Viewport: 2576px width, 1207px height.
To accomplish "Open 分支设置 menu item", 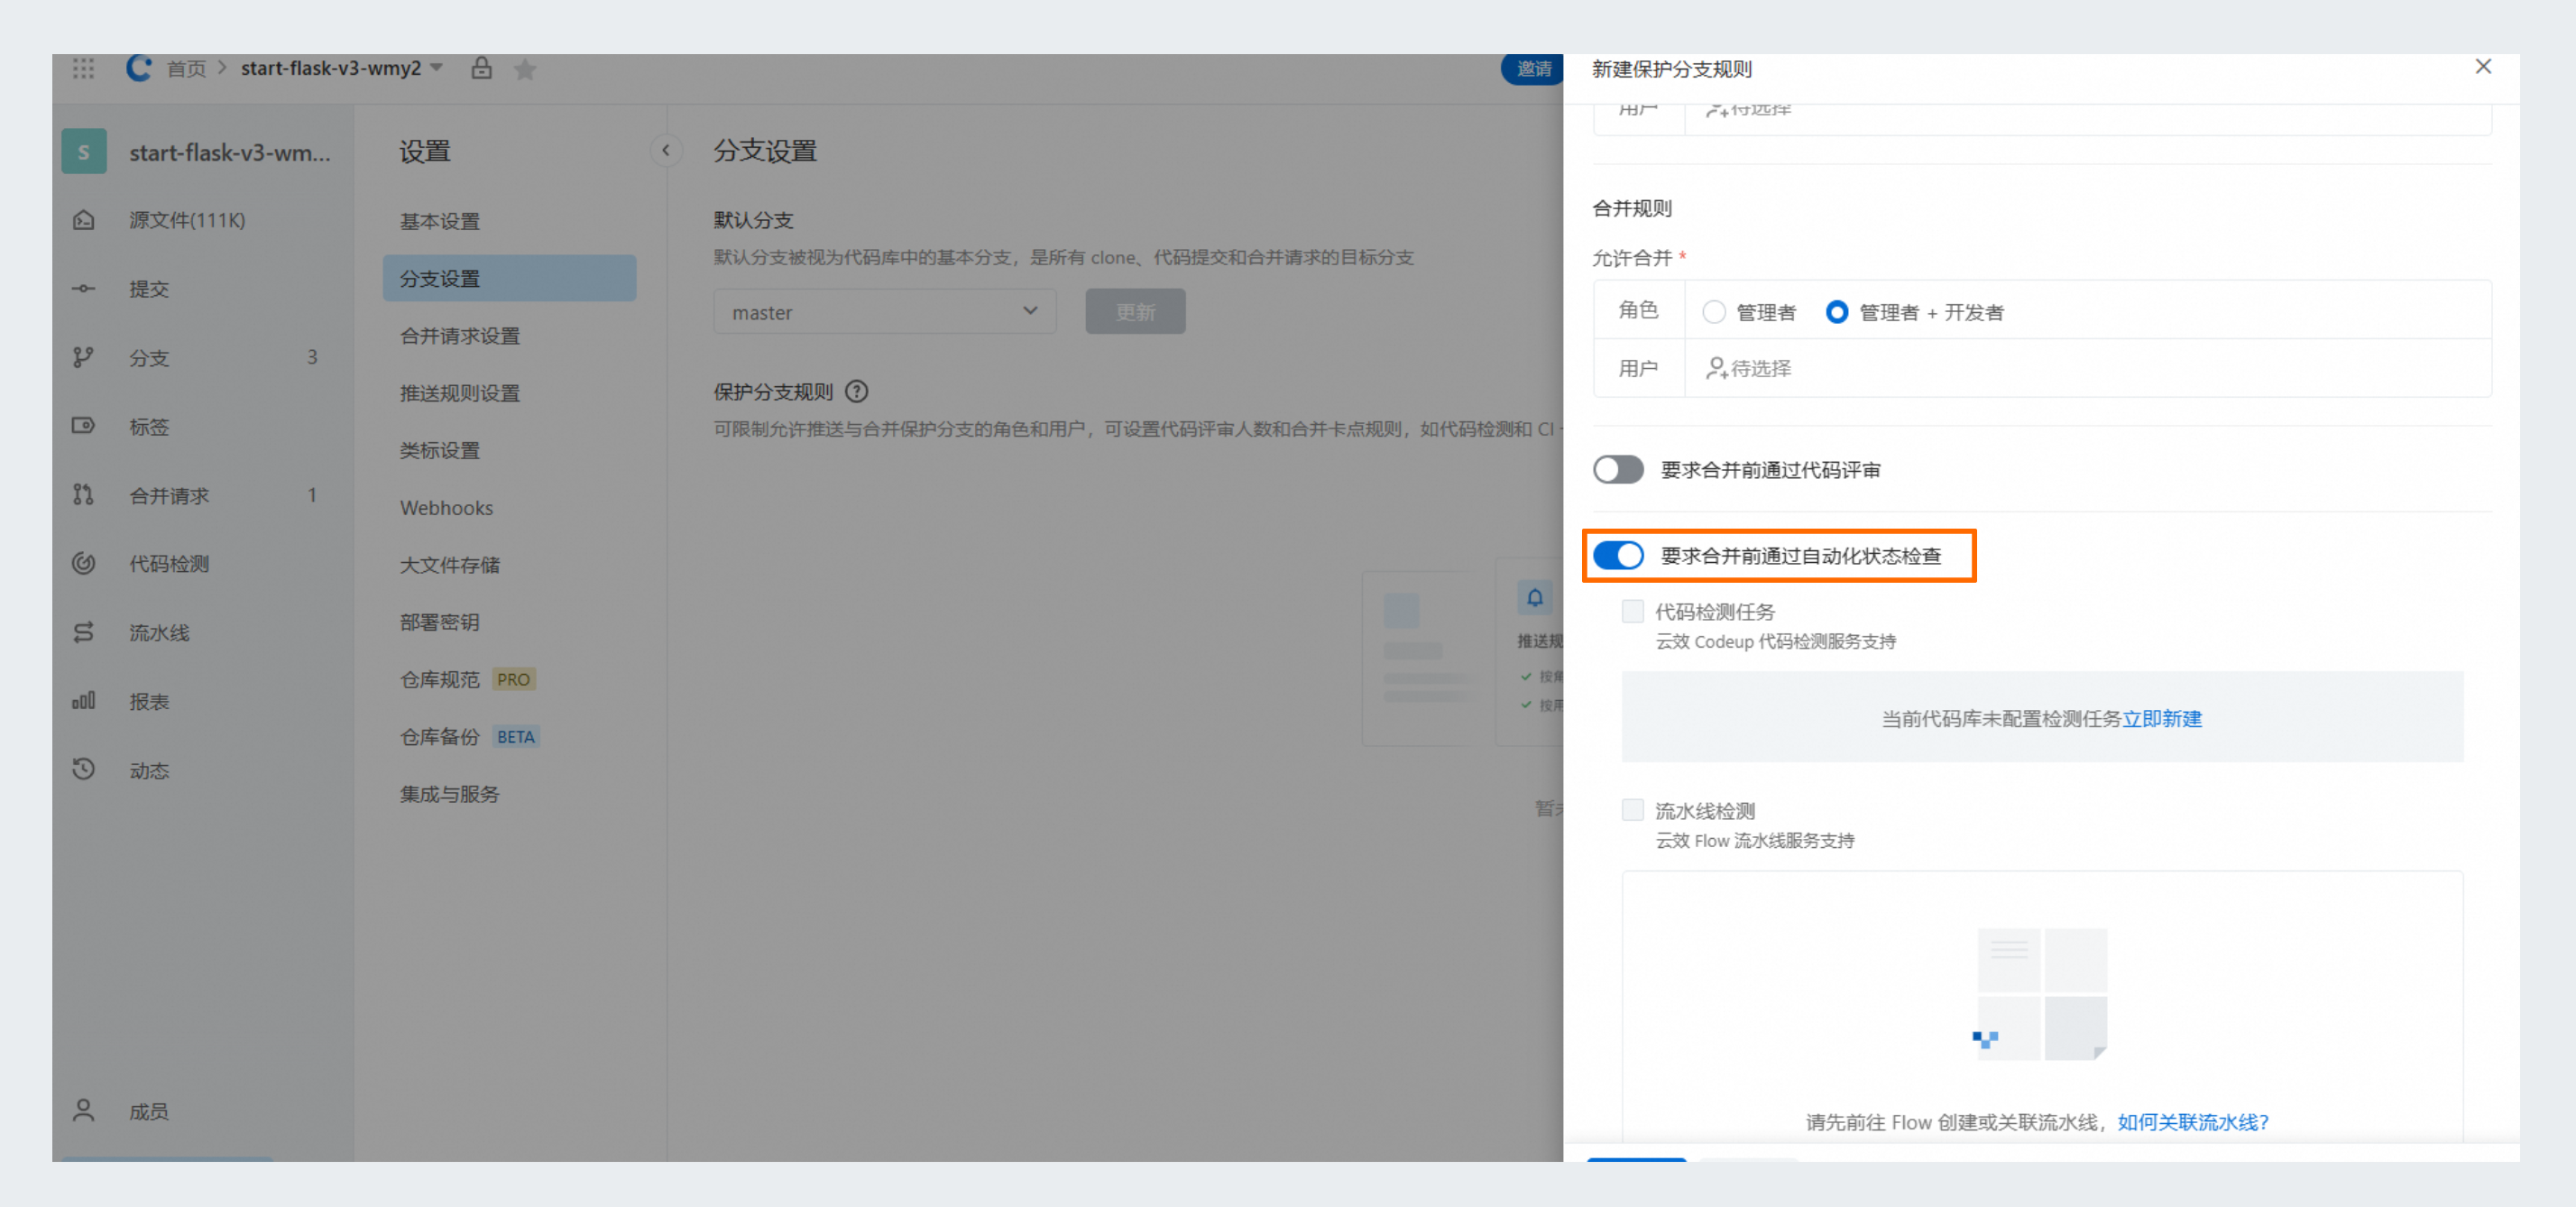I will click(509, 278).
